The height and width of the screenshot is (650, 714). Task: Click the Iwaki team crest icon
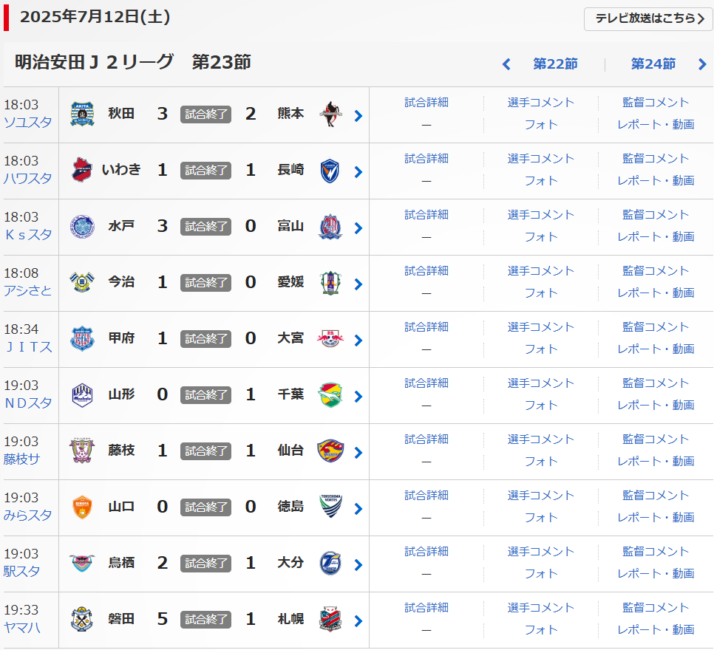click(x=82, y=170)
